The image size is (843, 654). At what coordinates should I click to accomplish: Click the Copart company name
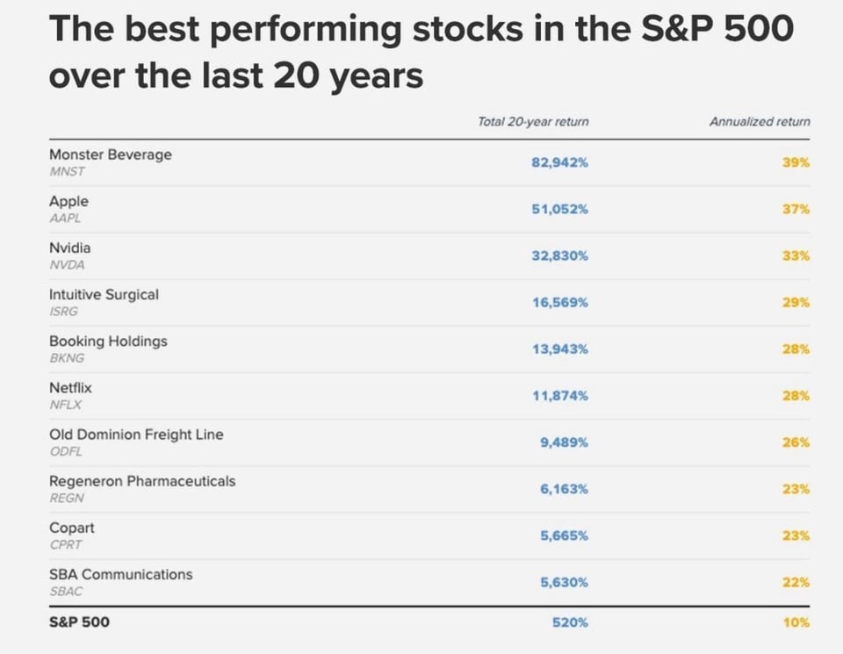point(72,528)
